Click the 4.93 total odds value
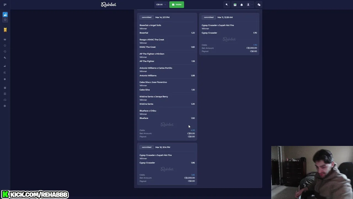 [x=192, y=130]
